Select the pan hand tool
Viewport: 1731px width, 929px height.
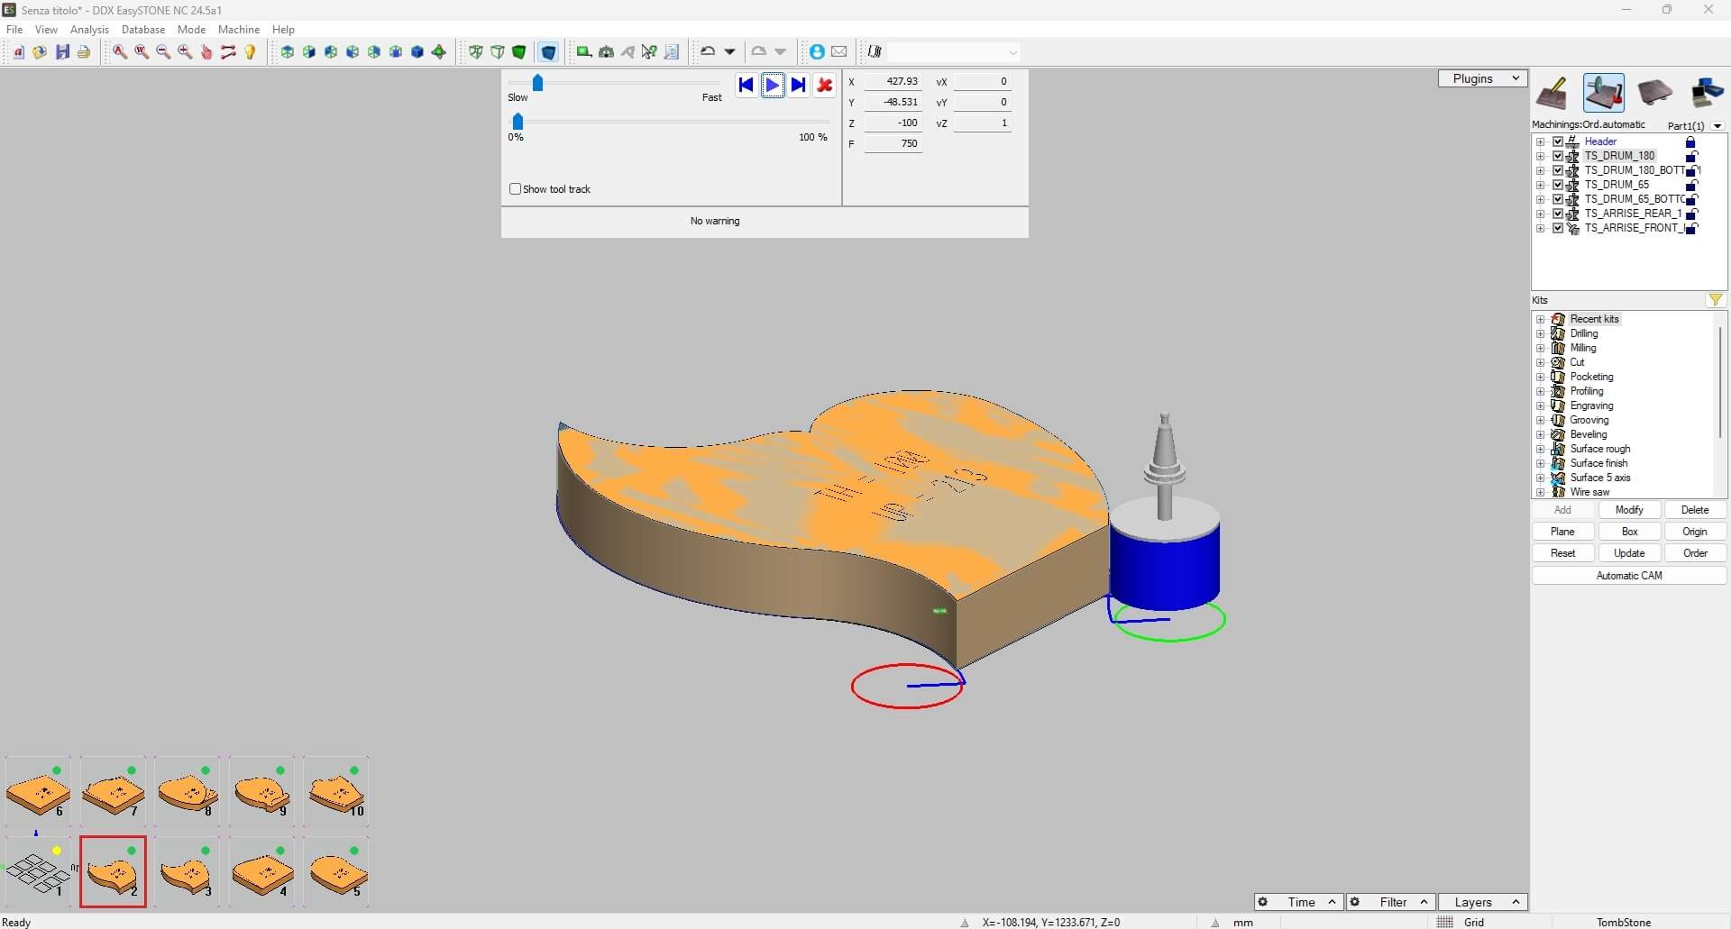(206, 52)
